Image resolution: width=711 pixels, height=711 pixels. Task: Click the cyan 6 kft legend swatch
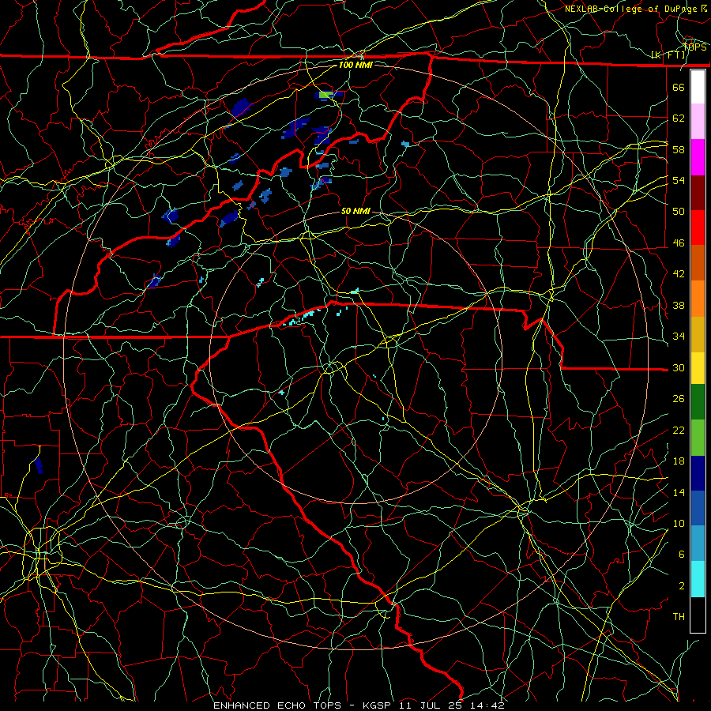(698, 579)
